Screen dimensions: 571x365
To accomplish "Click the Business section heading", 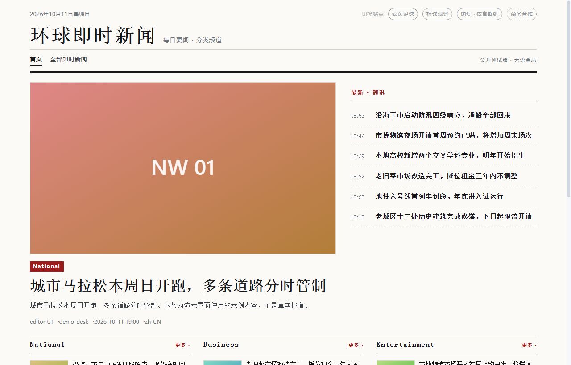I will pos(221,345).
